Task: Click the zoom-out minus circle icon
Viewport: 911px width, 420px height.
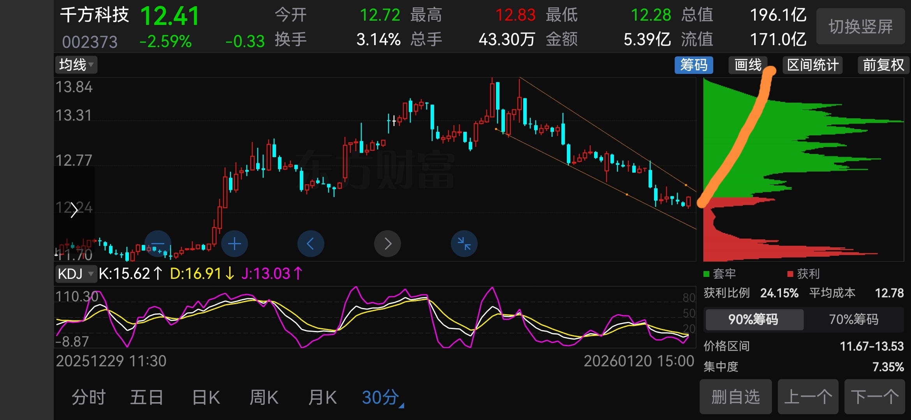Action: [x=158, y=244]
